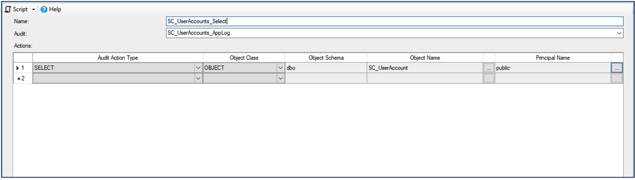Open the Audit dropdown showing SC_UserAccounts_AppLog
The height and width of the screenshot is (180, 635).
click(619, 33)
